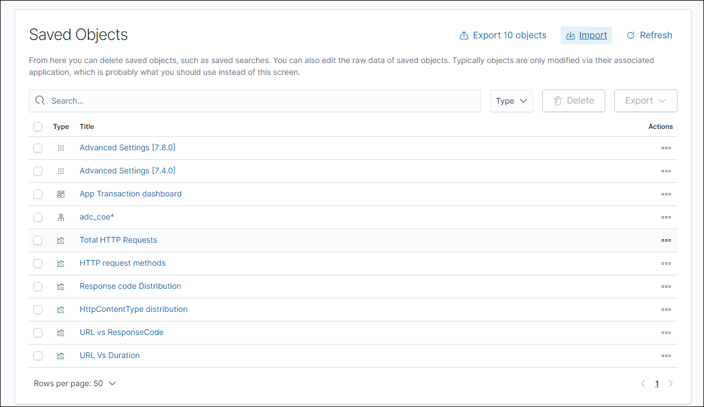Screen dimensions: 704x407
Task: Open actions menu for HTTP request methods
Action: (x=666, y=263)
